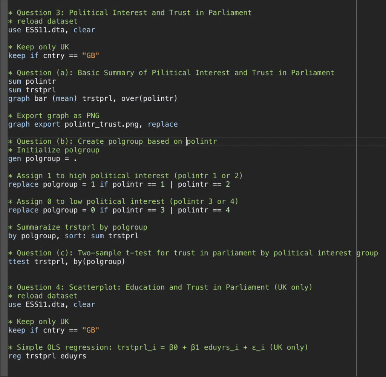Click the 'Question (b): Create polgroup' comment line
This screenshot has width=386, height=377.
click(112, 141)
